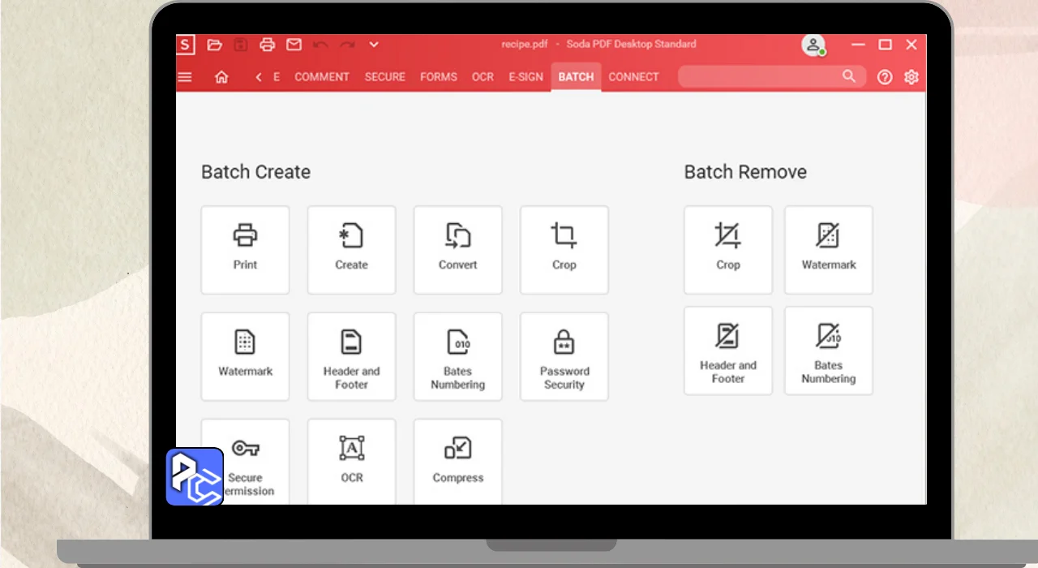The width and height of the screenshot is (1038, 568).
Task: Open Batch Create Header and Footer tile
Action: point(351,356)
